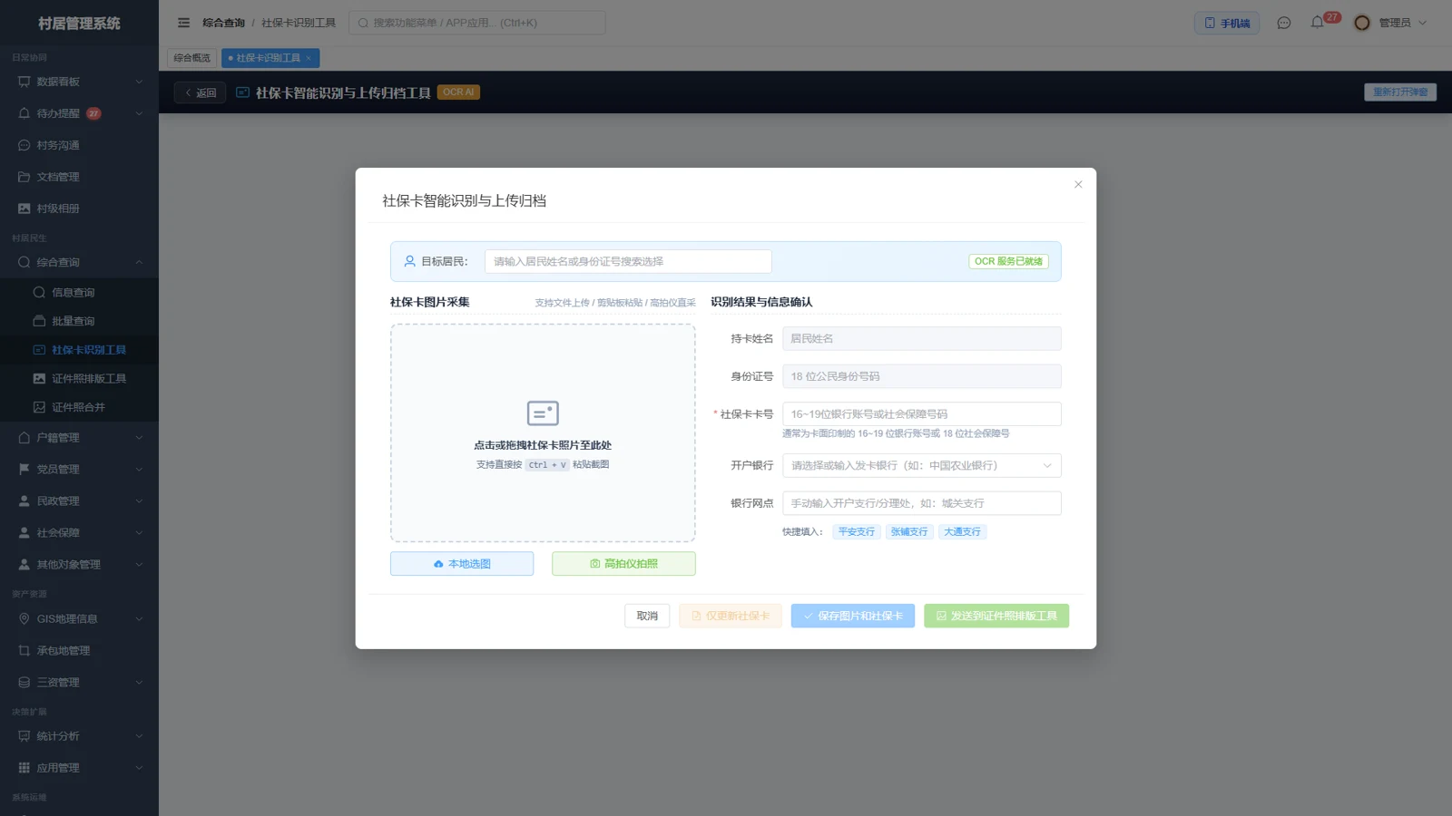The image size is (1452, 816).
Task: Click the hamburger menu collapse icon
Action: [x=183, y=23]
